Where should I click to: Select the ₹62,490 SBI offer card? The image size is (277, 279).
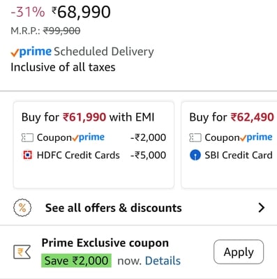(x=229, y=145)
